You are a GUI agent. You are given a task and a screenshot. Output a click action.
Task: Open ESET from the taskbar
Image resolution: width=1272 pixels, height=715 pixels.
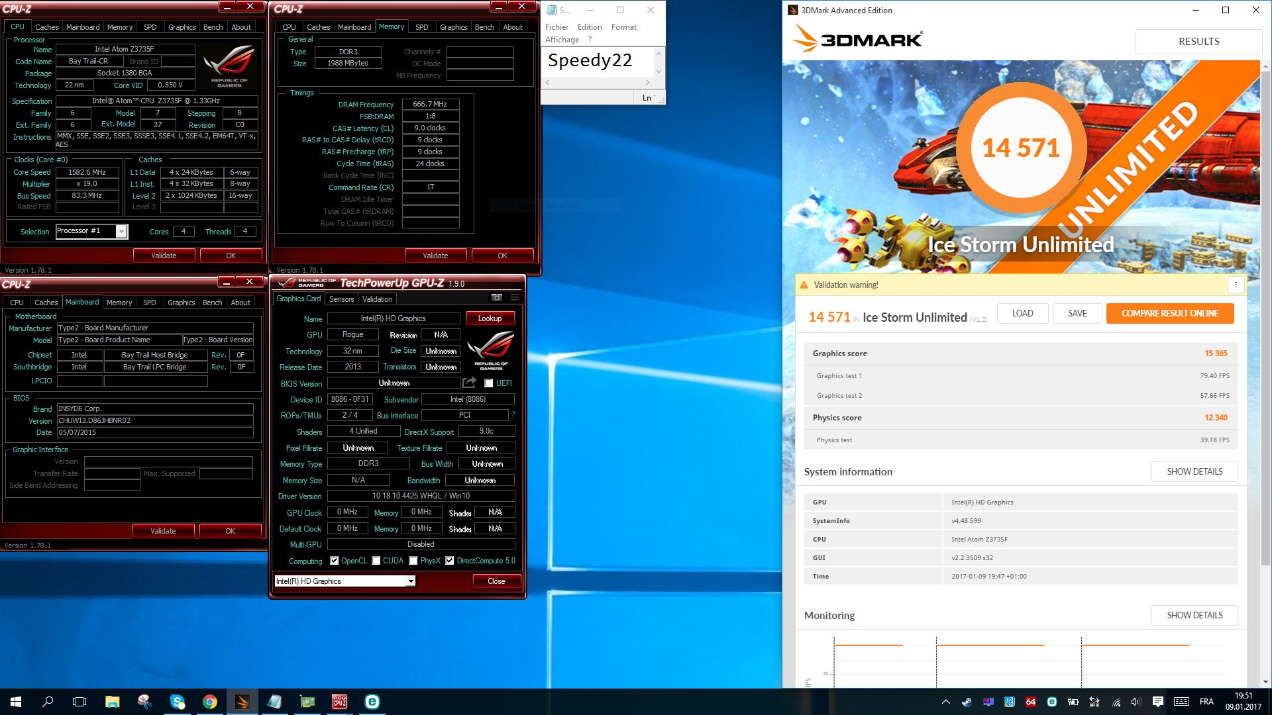tap(372, 702)
